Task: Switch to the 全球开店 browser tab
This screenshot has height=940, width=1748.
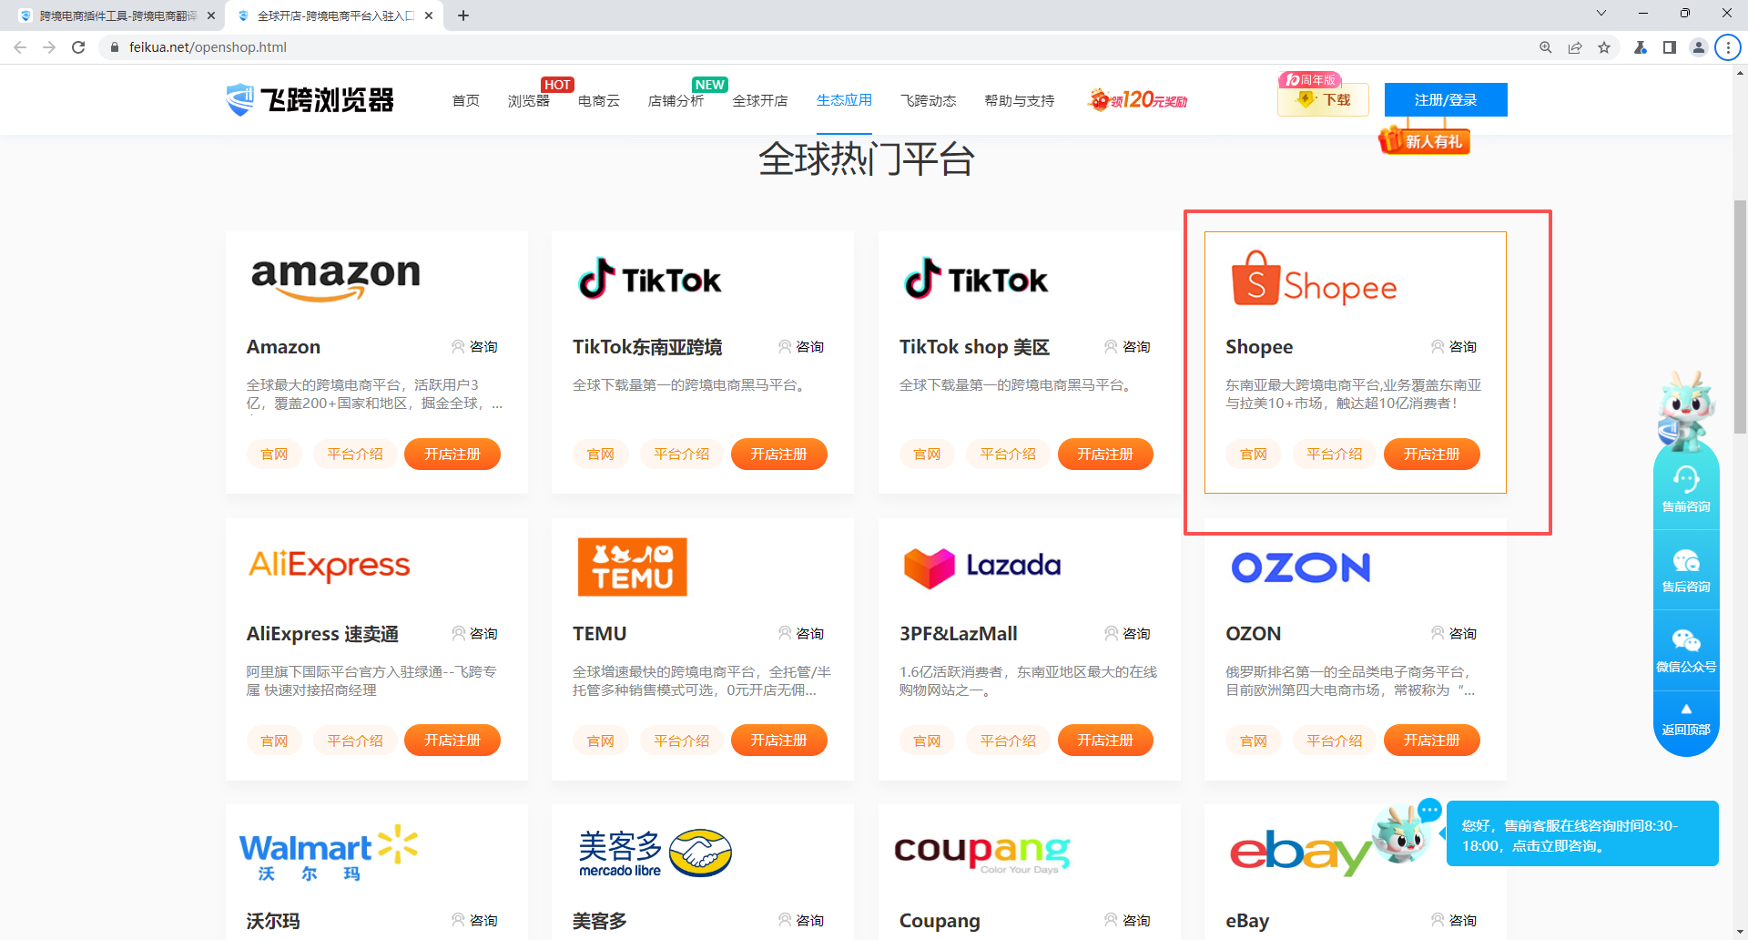Action: tap(335, 15)
